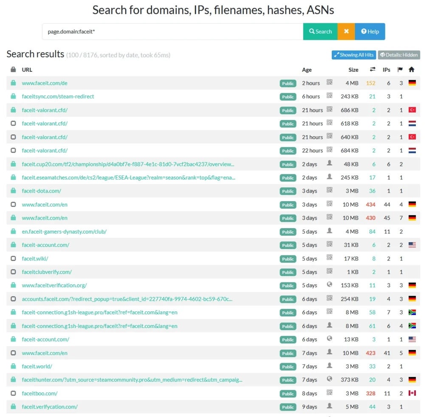
Task: Click the QR code icon on faceitsync.com row
Action: tap(329, 95)
